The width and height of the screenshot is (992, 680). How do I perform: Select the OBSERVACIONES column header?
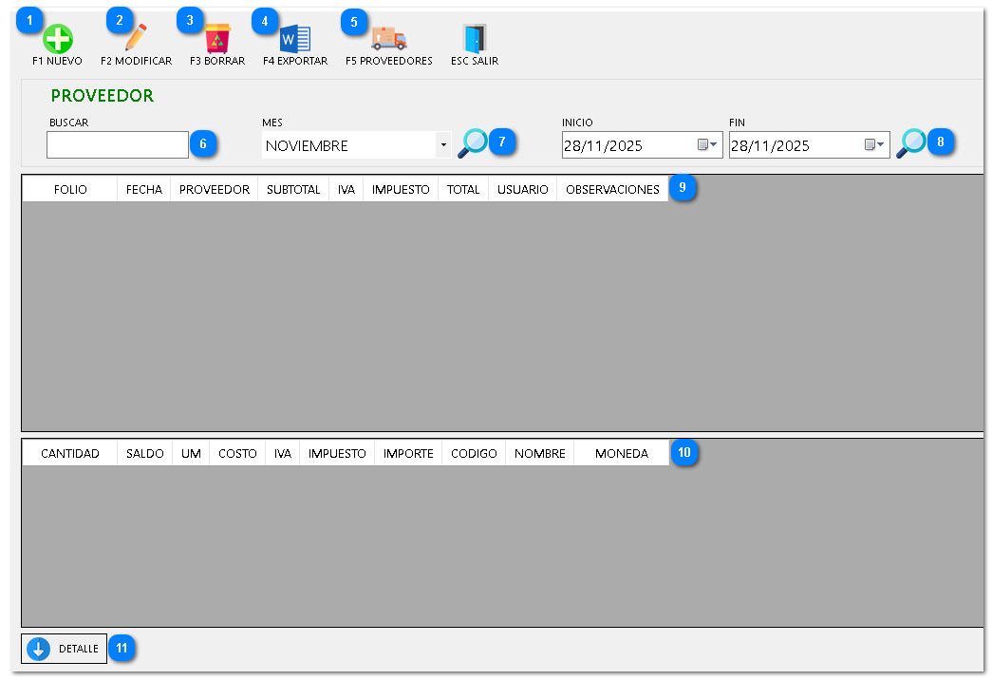coord(612,189)
